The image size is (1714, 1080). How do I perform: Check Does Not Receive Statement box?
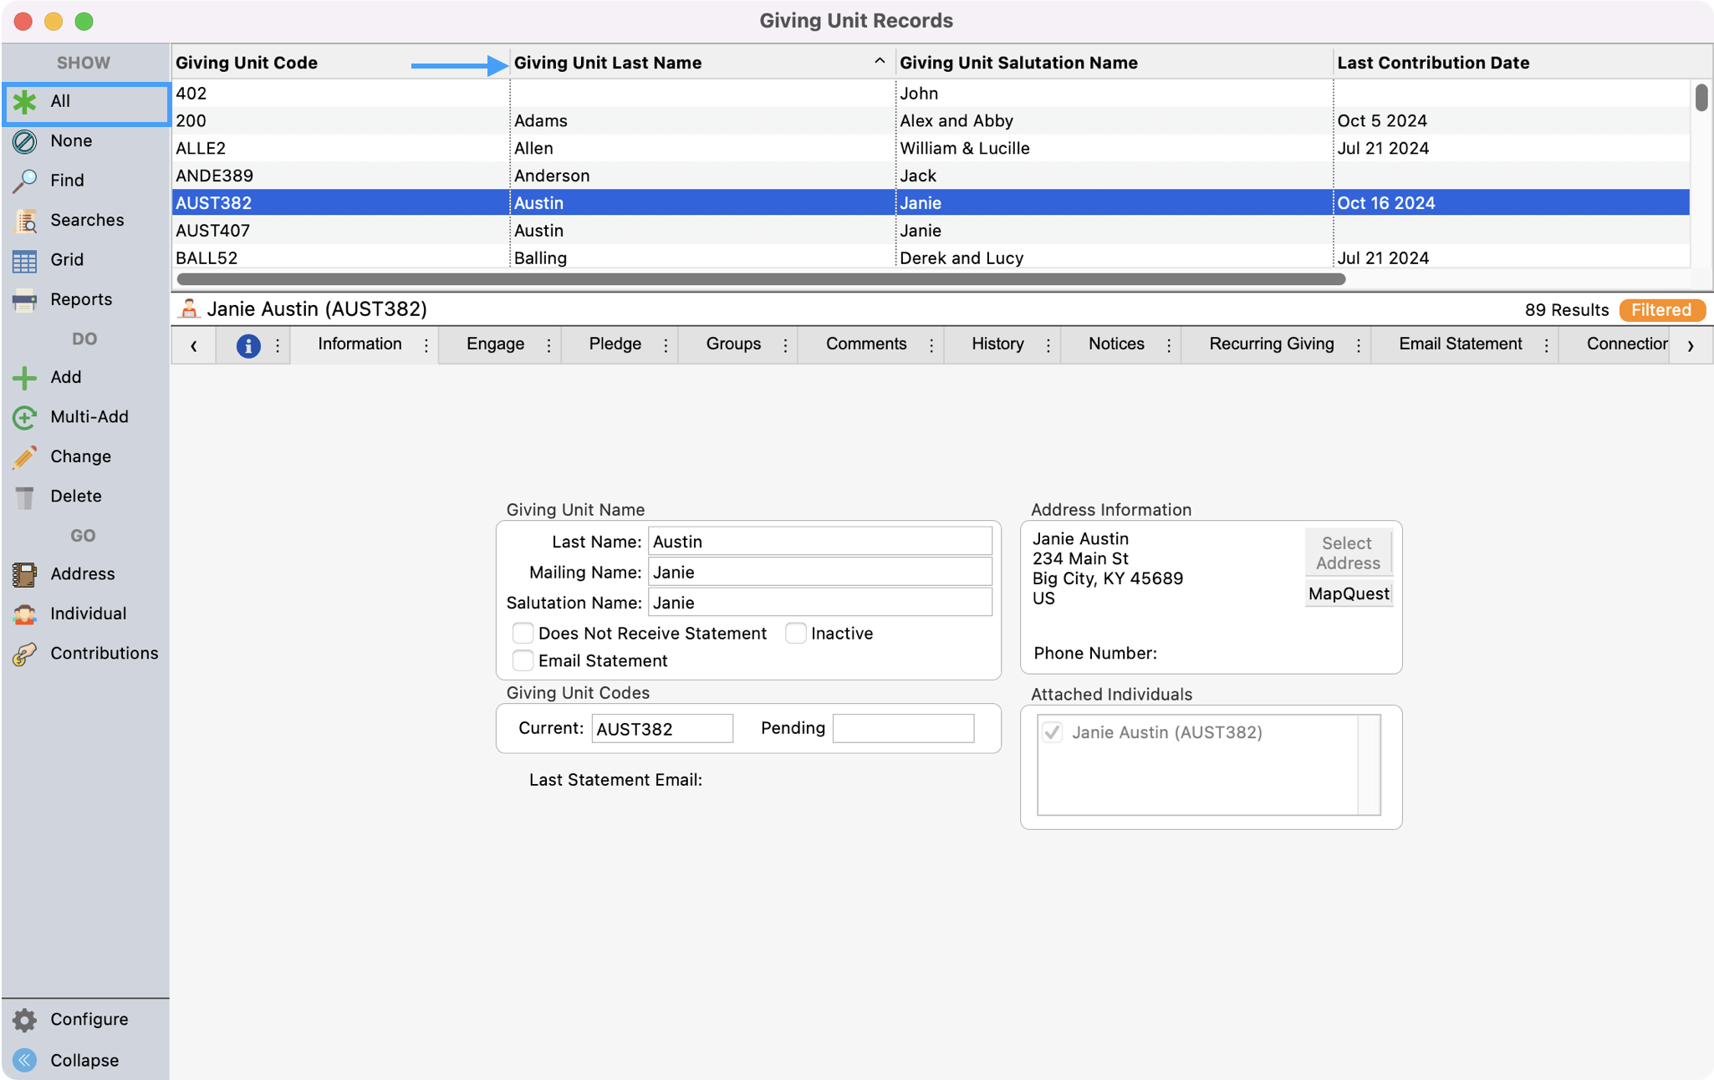pos(523,633)
